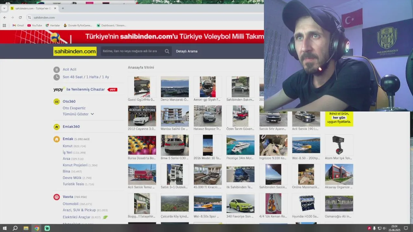Open the Dashboard / Stream bookmark
Viewport: 413px width, 232px height.
point(111,25)
